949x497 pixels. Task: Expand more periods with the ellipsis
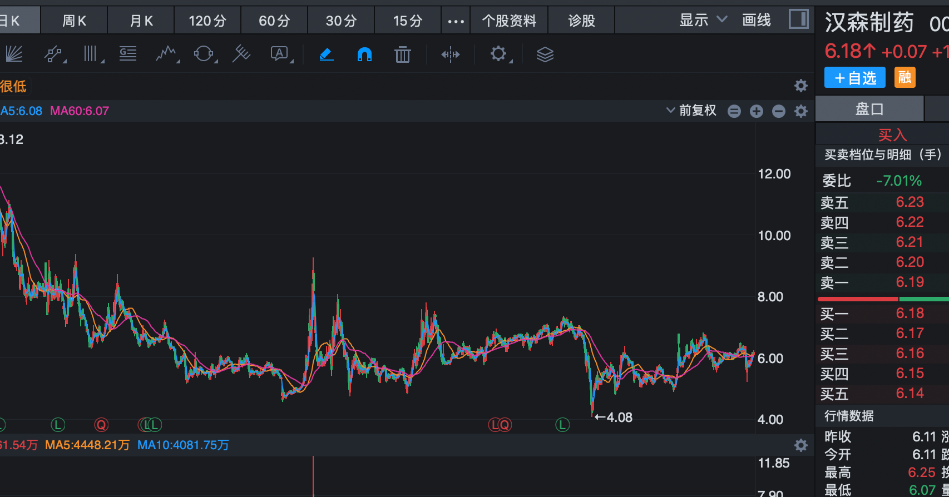456,21
